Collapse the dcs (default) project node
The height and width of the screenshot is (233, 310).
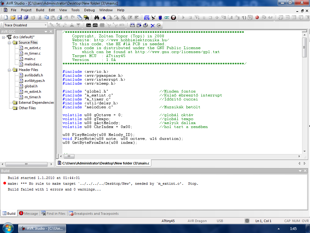coord(3,37)
